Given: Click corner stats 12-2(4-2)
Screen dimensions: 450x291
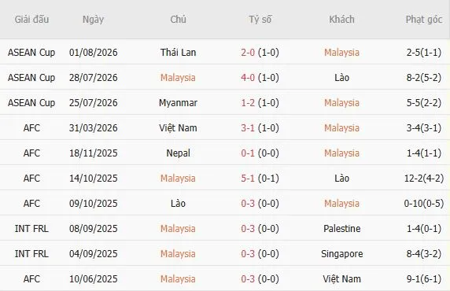Looking at the screenshot, I should point(424,179).
